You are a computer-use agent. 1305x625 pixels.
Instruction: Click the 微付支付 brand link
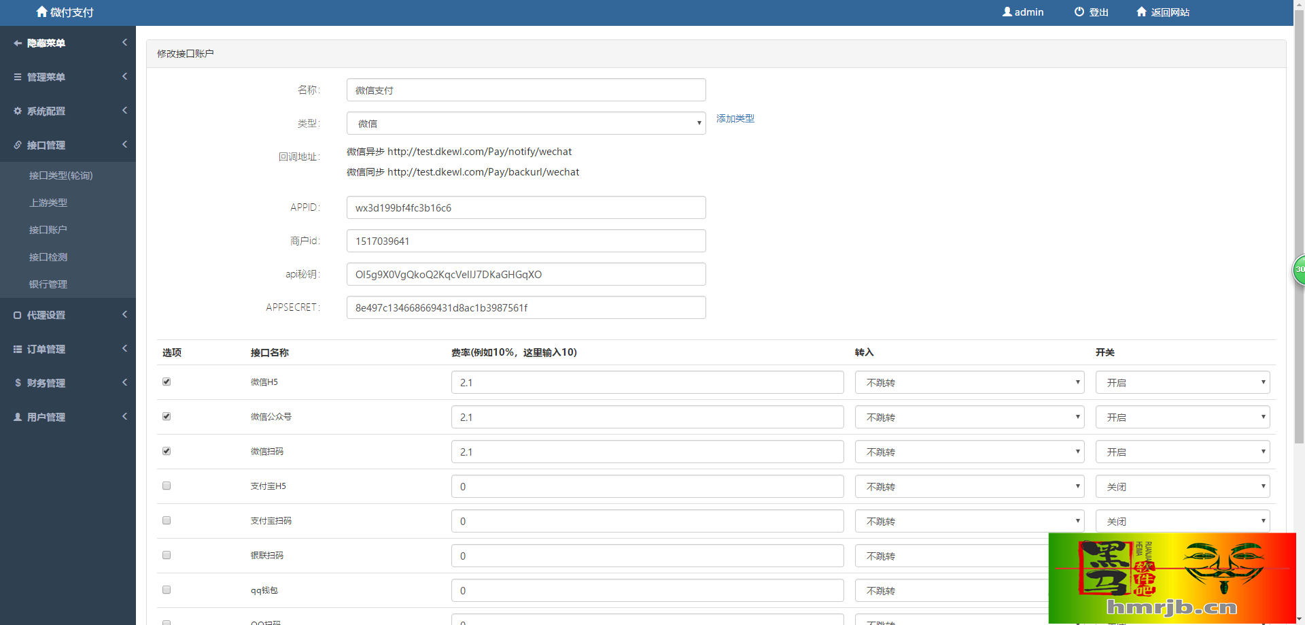coord(65,12)
